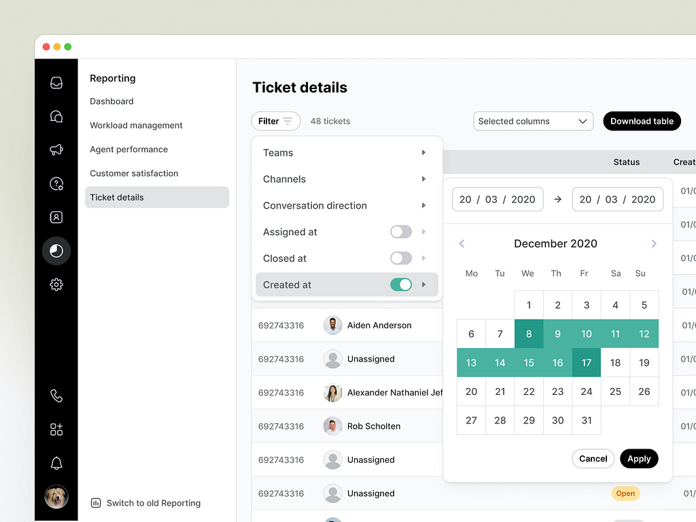Viewport: 696px width, 522px height.
Task: Open the Inbox icon in sidebar
Action: pyautogui.click(x=56, y=82)
